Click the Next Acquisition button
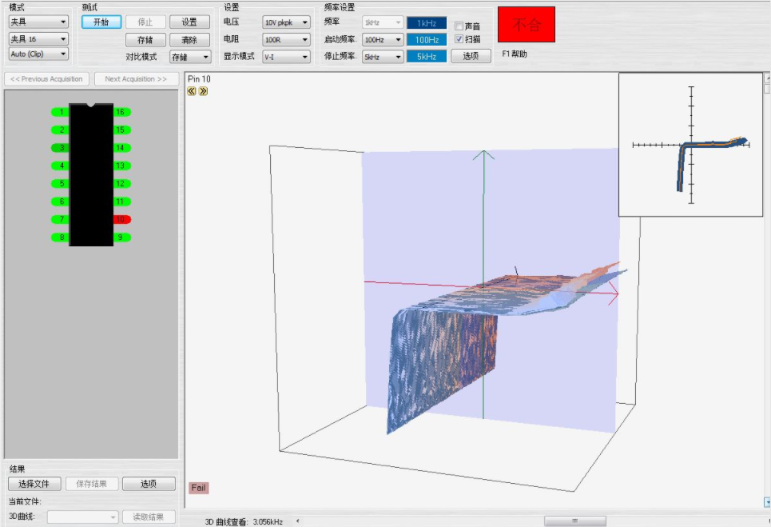Screen dimensions: 771x527 coord(136,78)
